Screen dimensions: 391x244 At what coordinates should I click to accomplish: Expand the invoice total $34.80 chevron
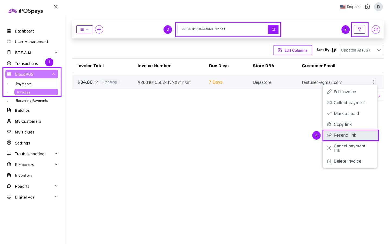[x=97, y=82]
